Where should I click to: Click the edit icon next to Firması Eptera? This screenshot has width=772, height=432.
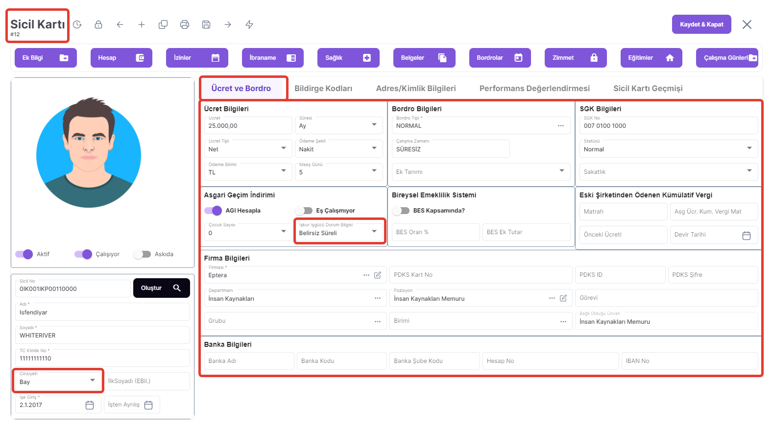tap(378, 275)
